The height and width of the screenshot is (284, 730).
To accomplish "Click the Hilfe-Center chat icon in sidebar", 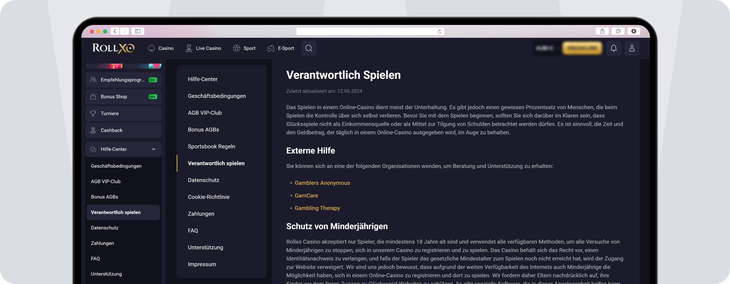I will coord(93,149).
